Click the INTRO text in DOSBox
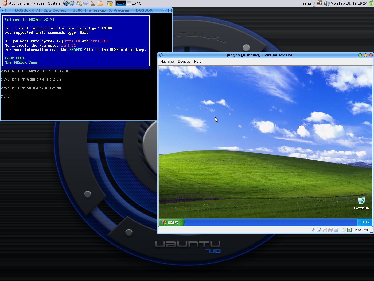The height and width of the screenshot is (281, 374). coord(107,28)
